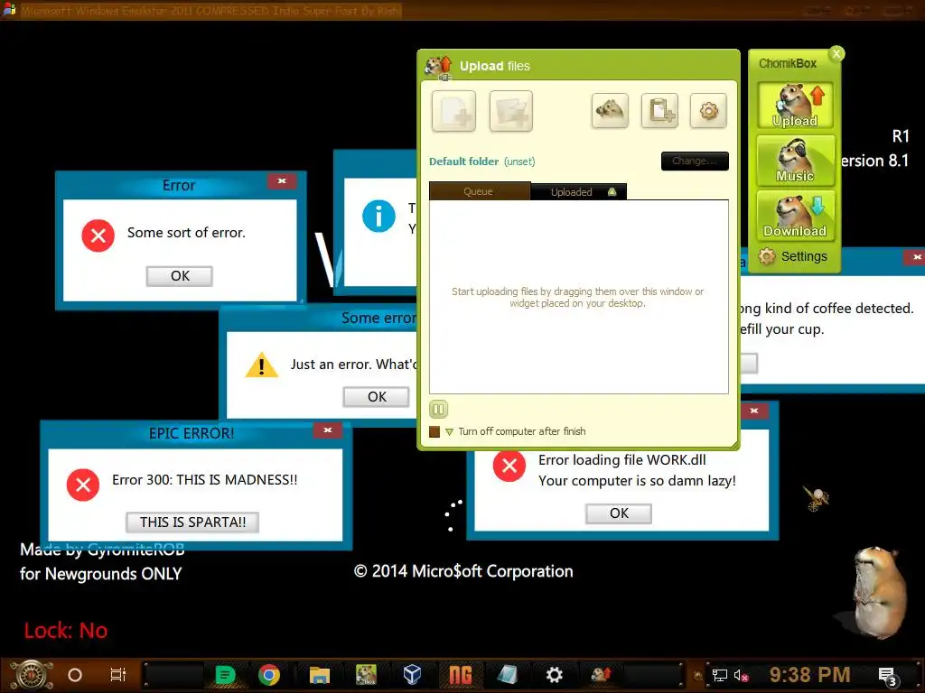Click the red X icon in EPIC ERROR! dialog
Image resolution: width=925 pixels, height=693 pixels.
(83, 485)
